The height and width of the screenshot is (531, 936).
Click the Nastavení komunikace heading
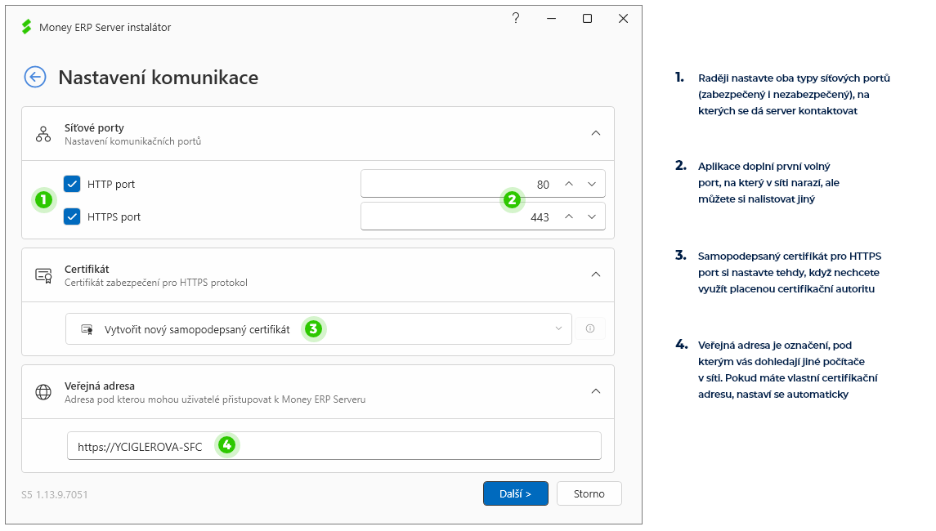159,78
